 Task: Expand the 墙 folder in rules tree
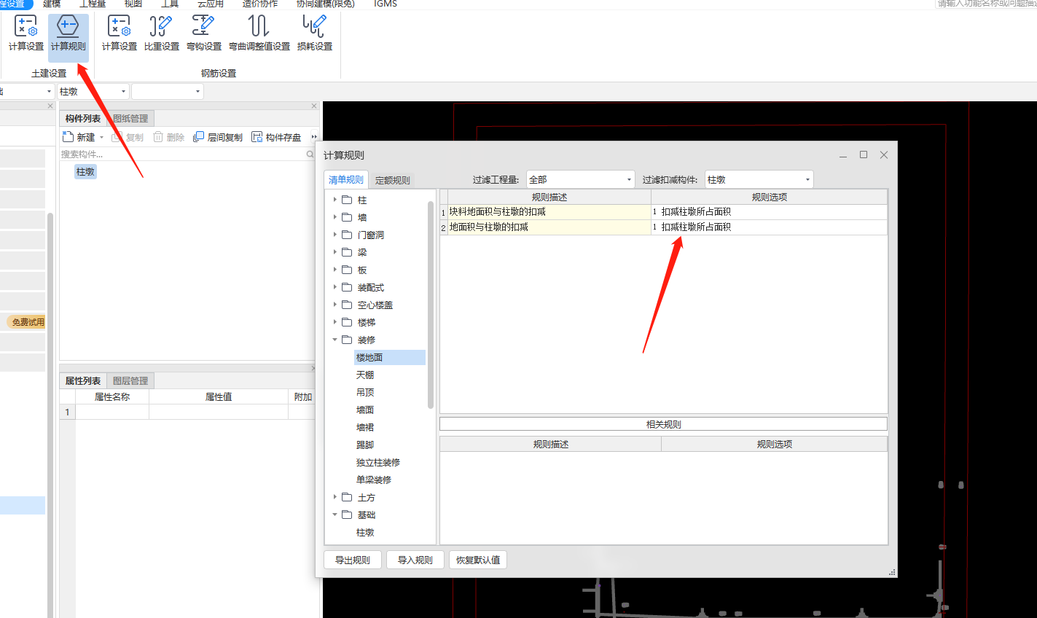pyautogui.click(x=335, y=217)
